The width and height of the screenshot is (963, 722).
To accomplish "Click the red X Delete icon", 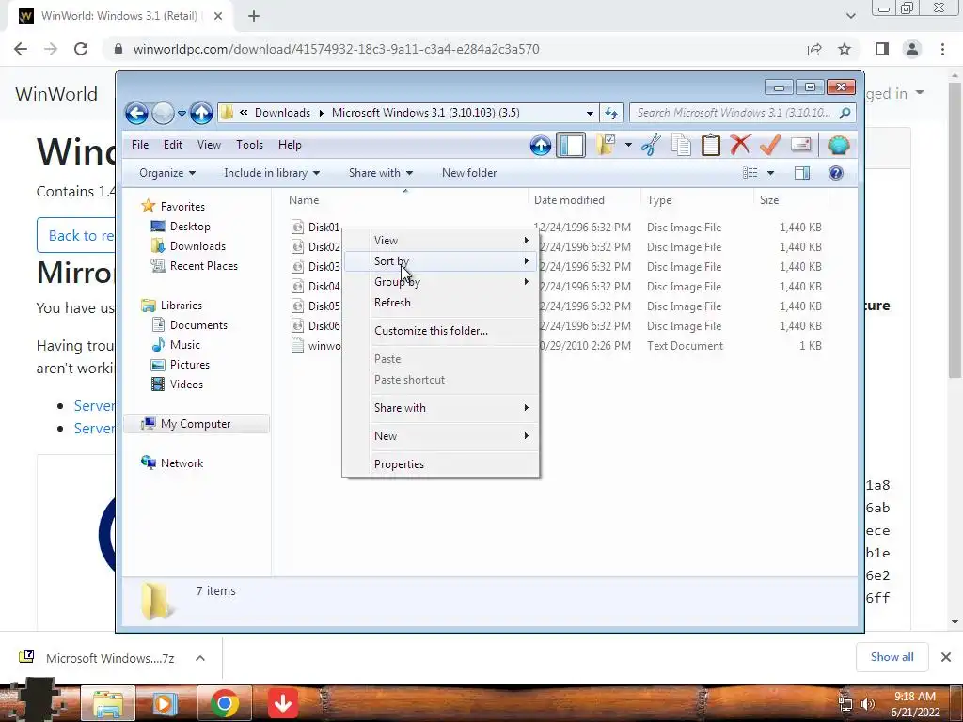I will click(x=740, y=145).
